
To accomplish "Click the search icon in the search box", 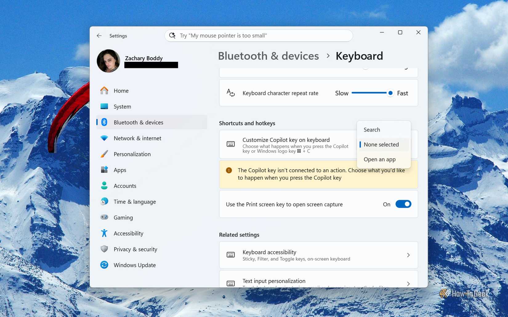I will tap(172, 36).
